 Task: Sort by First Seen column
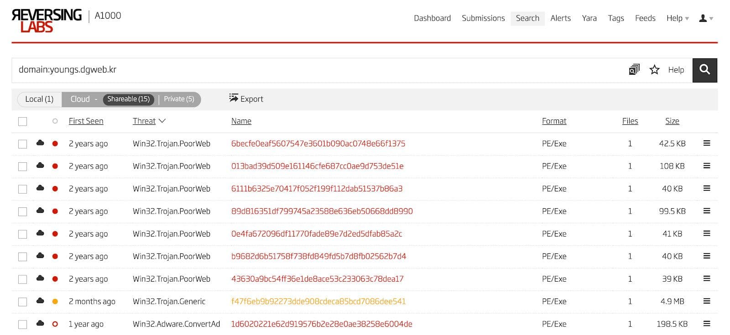pyautogui.click(x=86, y=121)
